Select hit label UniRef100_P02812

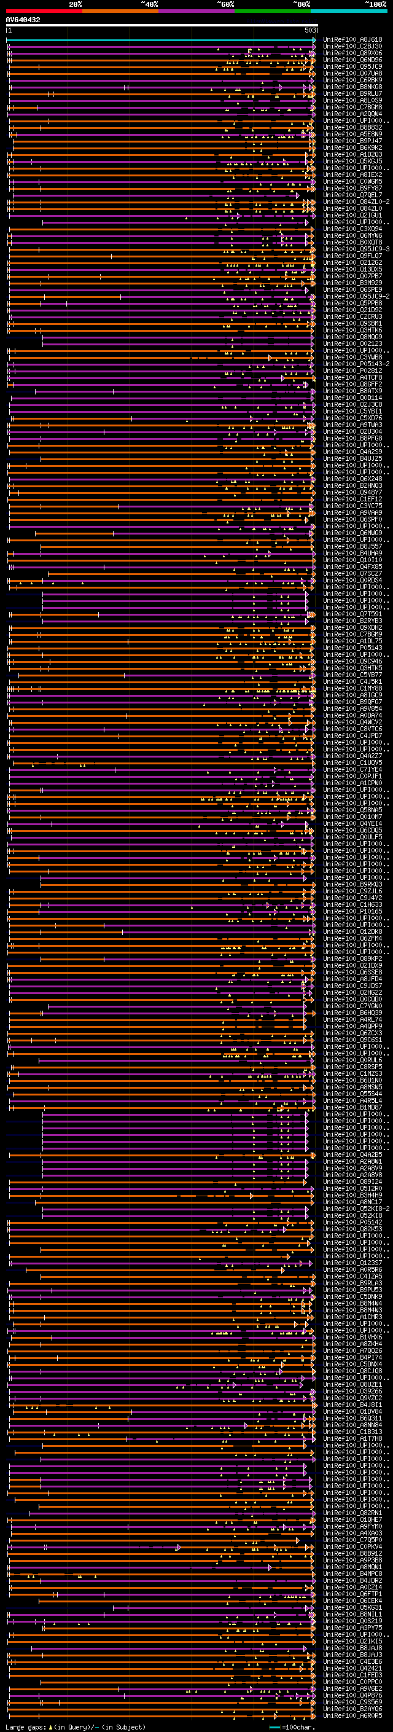point(352,370)
